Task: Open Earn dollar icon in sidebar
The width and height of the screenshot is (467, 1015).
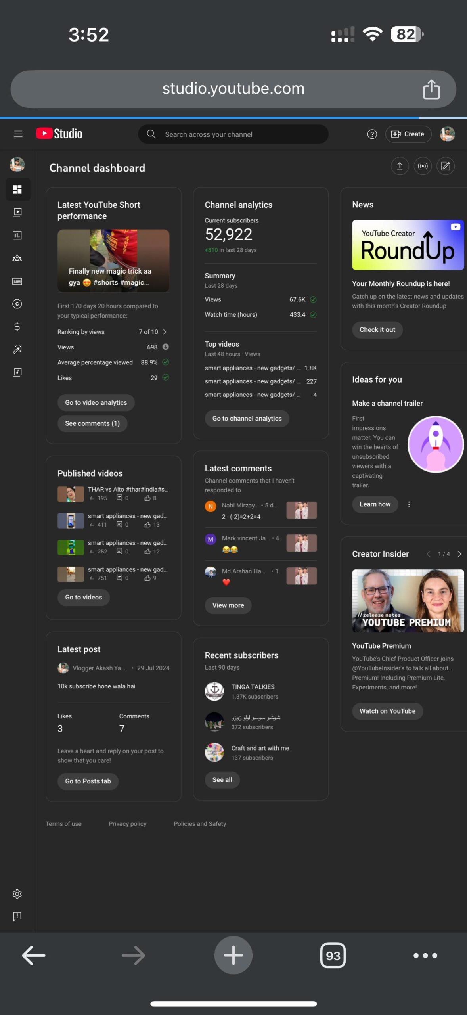Action: click(x=17, y=327)
